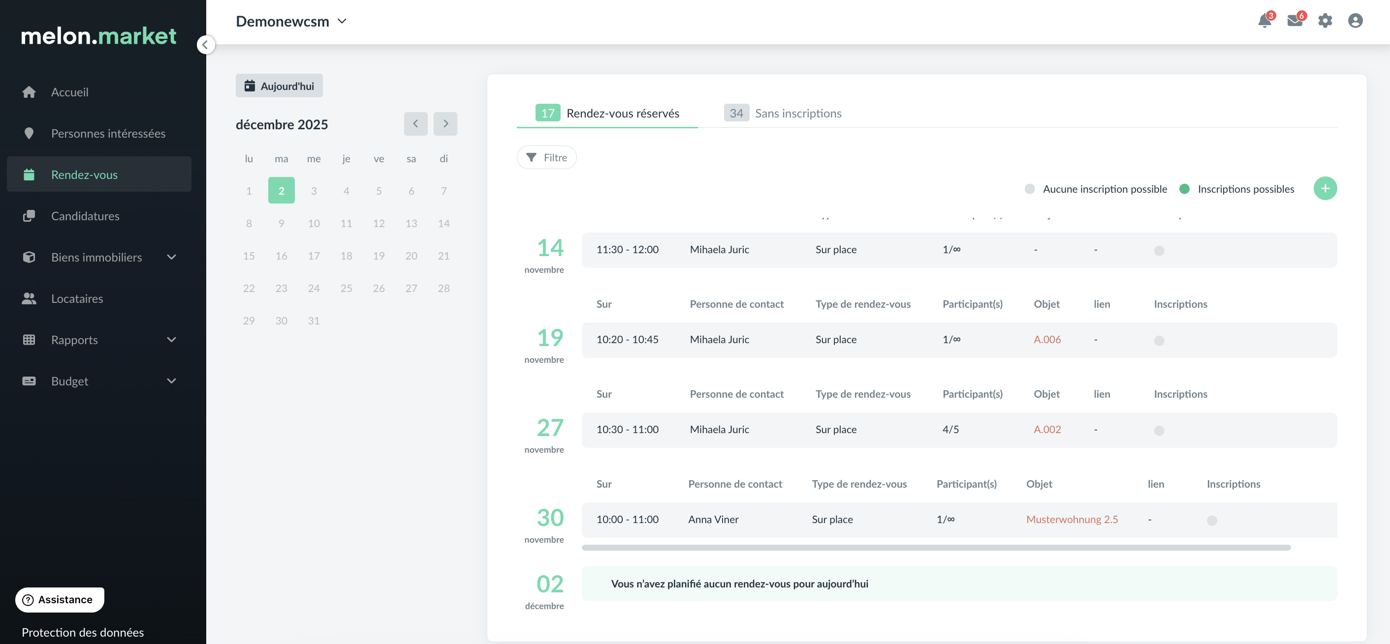Click the inscription status dot for 14 novembre

tap(1159, 251)
